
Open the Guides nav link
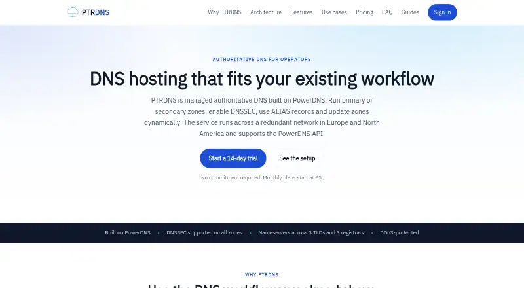410,12
